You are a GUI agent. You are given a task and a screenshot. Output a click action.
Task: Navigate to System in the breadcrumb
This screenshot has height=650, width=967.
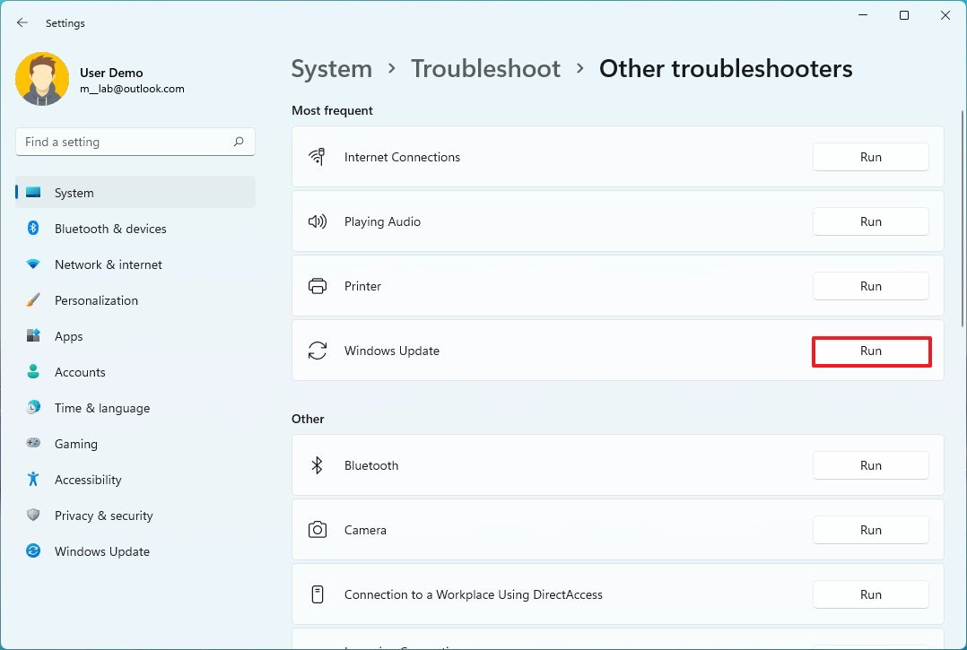332,69
